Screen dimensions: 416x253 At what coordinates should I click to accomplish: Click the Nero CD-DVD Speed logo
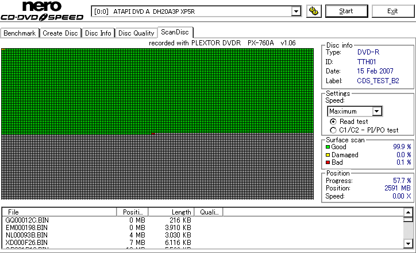pos(42,11)
